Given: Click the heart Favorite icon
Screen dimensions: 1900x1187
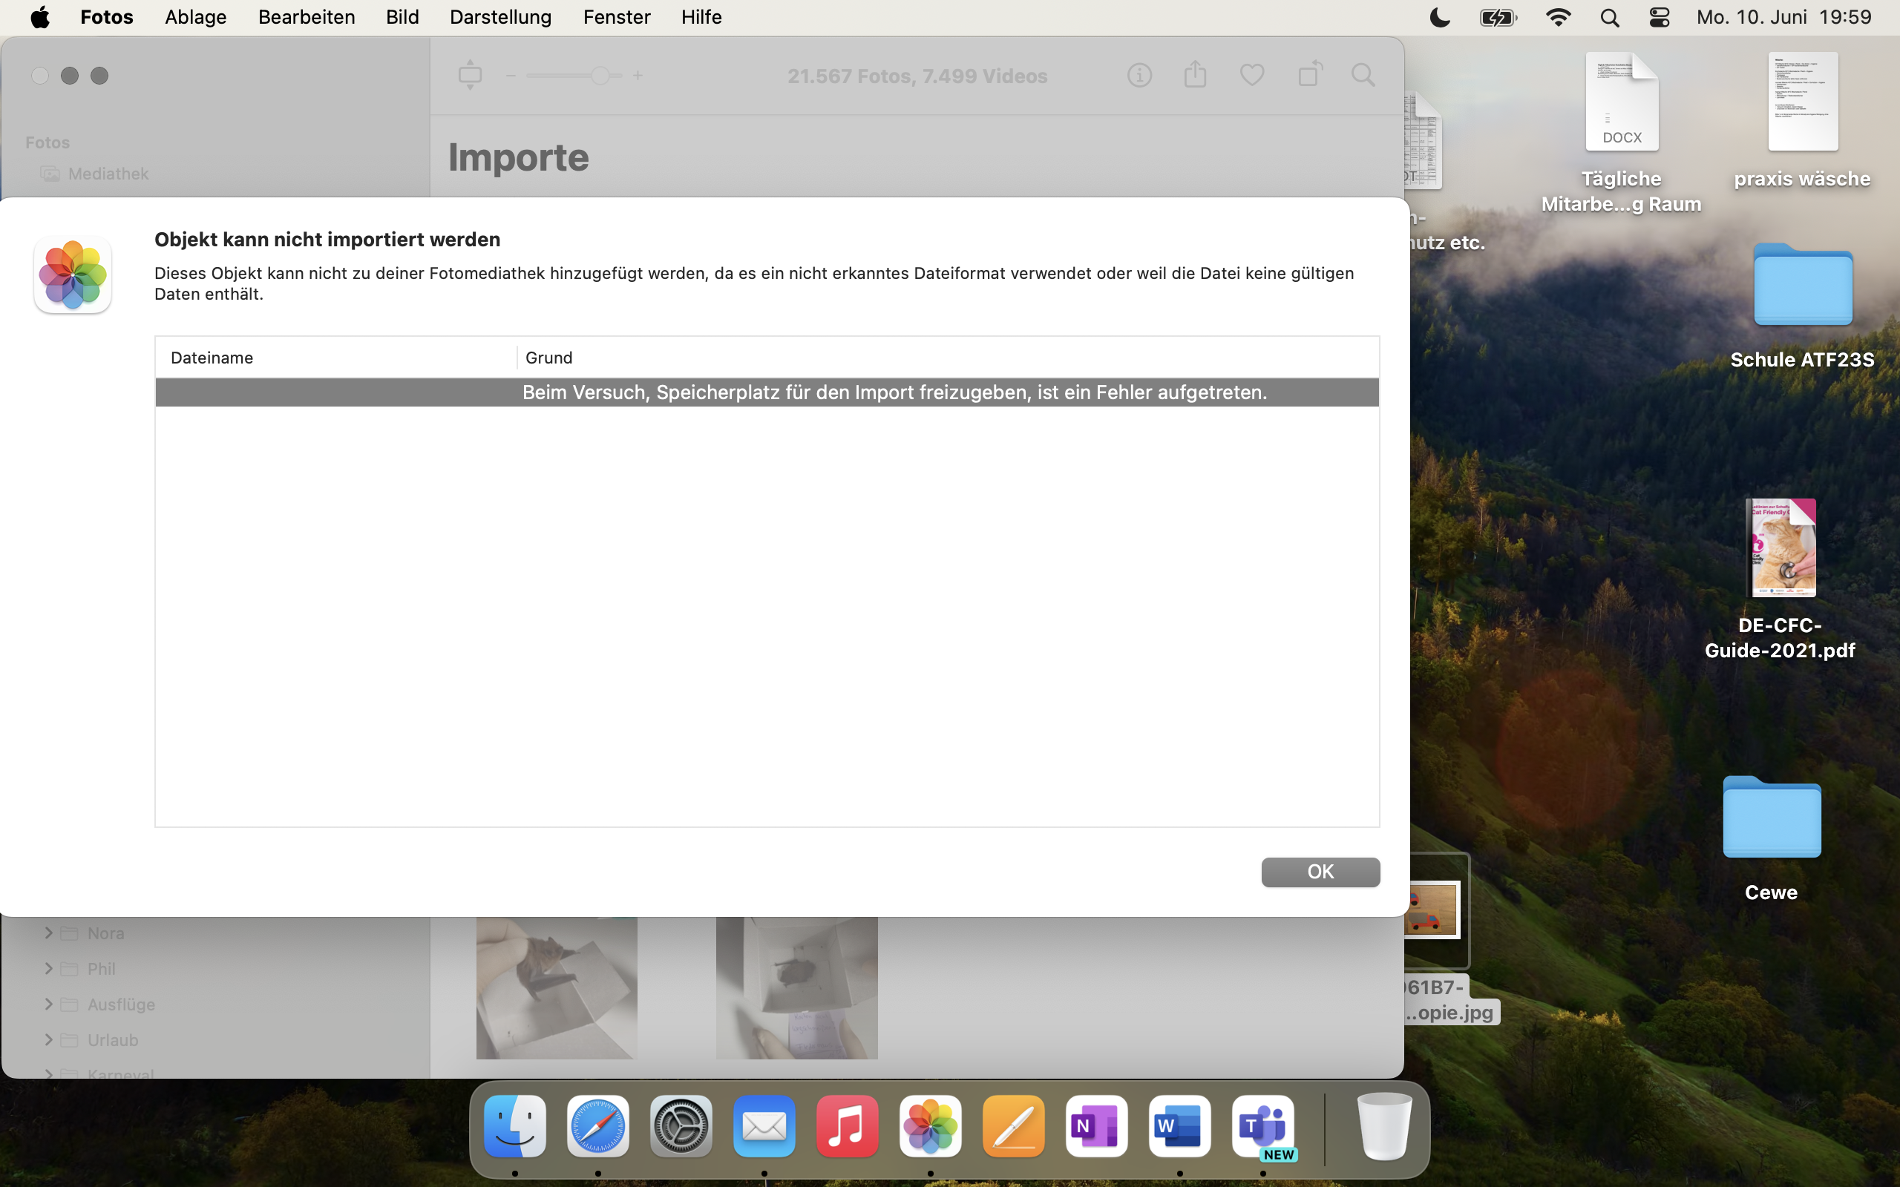Looking at the screenshot, I should (x=1251, y=76).
